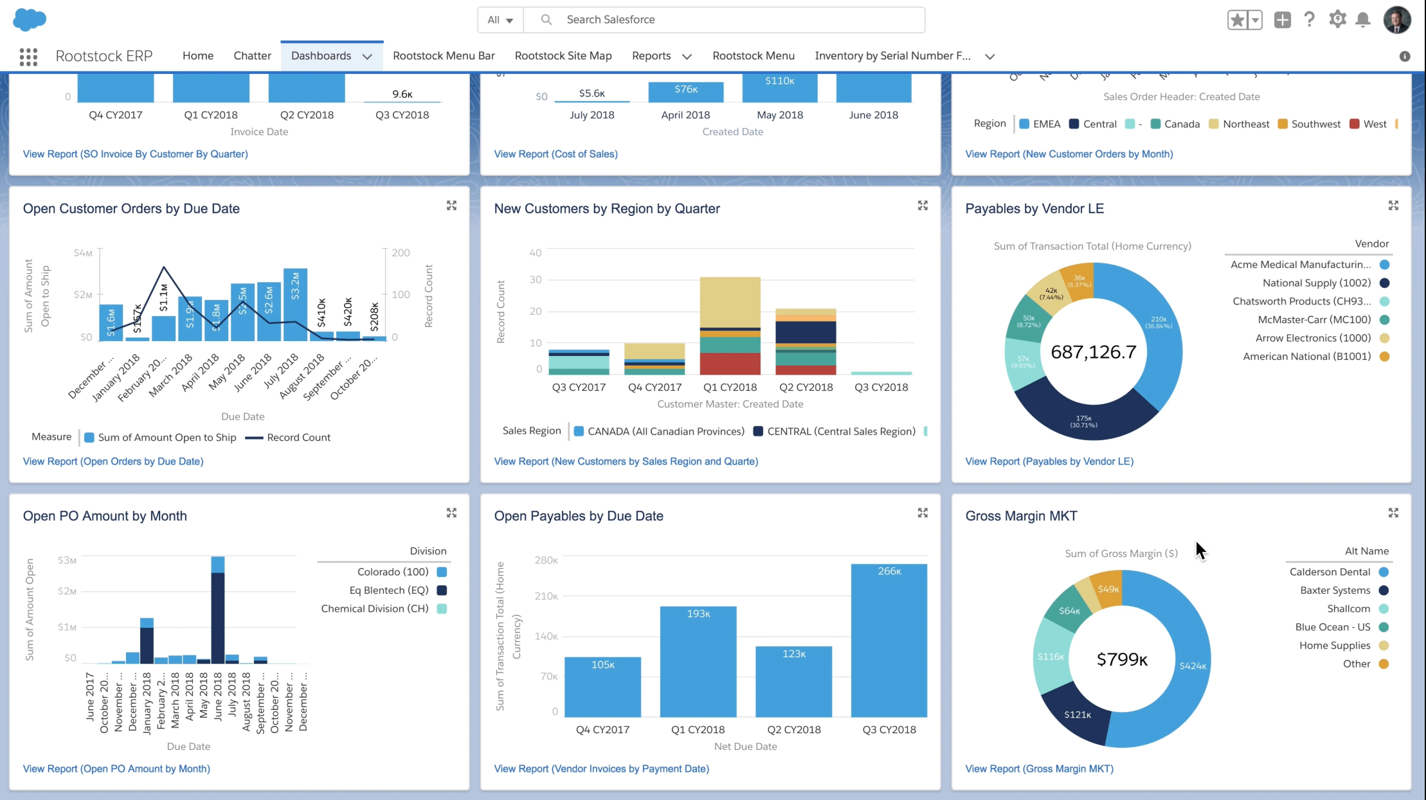Click the 687,126.7 donut total
1426x800 pixels.
[1094, 351]
